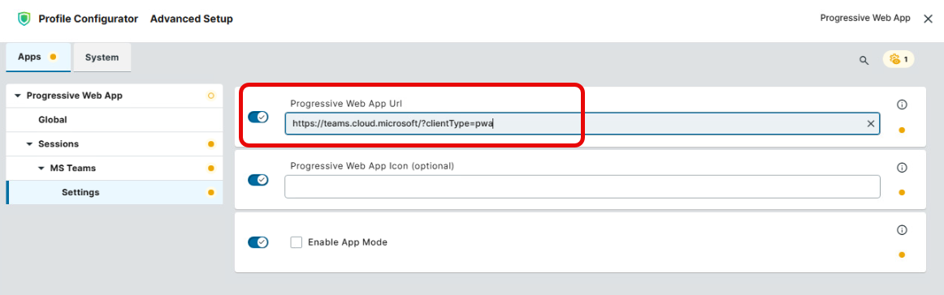Screen dimensions: 944x295
Task: Clear the Progressive Web App Url field
Action: pyautogui.click(x=871, y=124)
